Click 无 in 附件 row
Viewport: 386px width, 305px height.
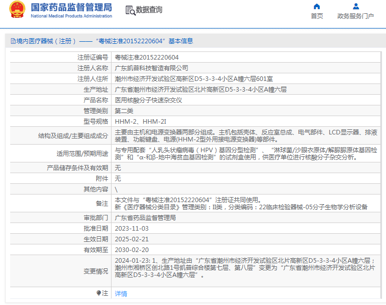(x=118, y=179)
